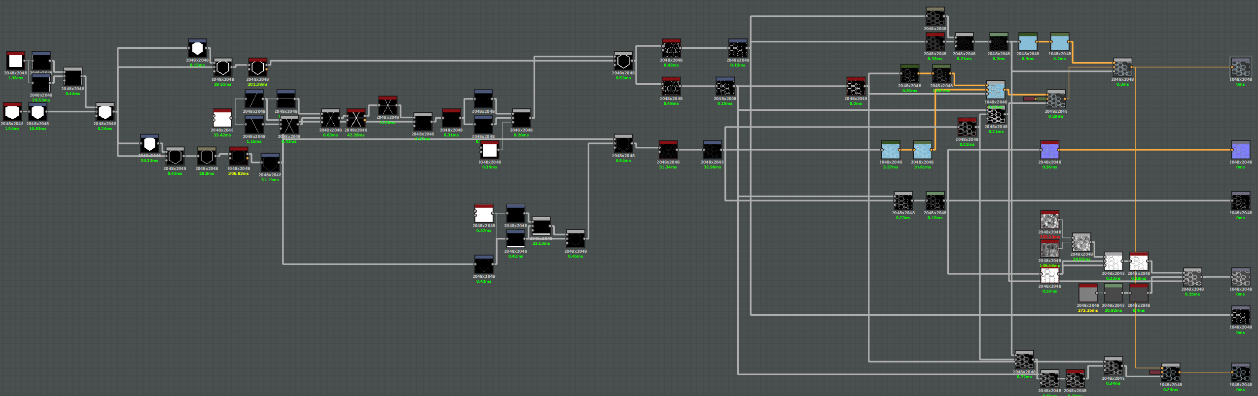Select the node timed 28.8ms
Viewport: 1258px width, 396px height.
pyautogui.click(x=207, y=157)
